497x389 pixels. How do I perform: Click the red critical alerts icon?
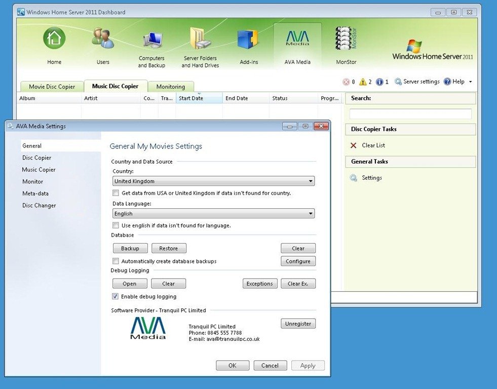pyautogui.click(x=346, y=82)
